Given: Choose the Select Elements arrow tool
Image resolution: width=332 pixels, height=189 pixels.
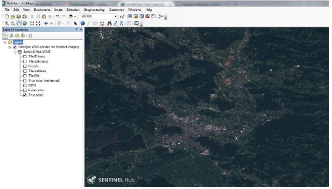Looking at the screenshot, I should 76,23.
